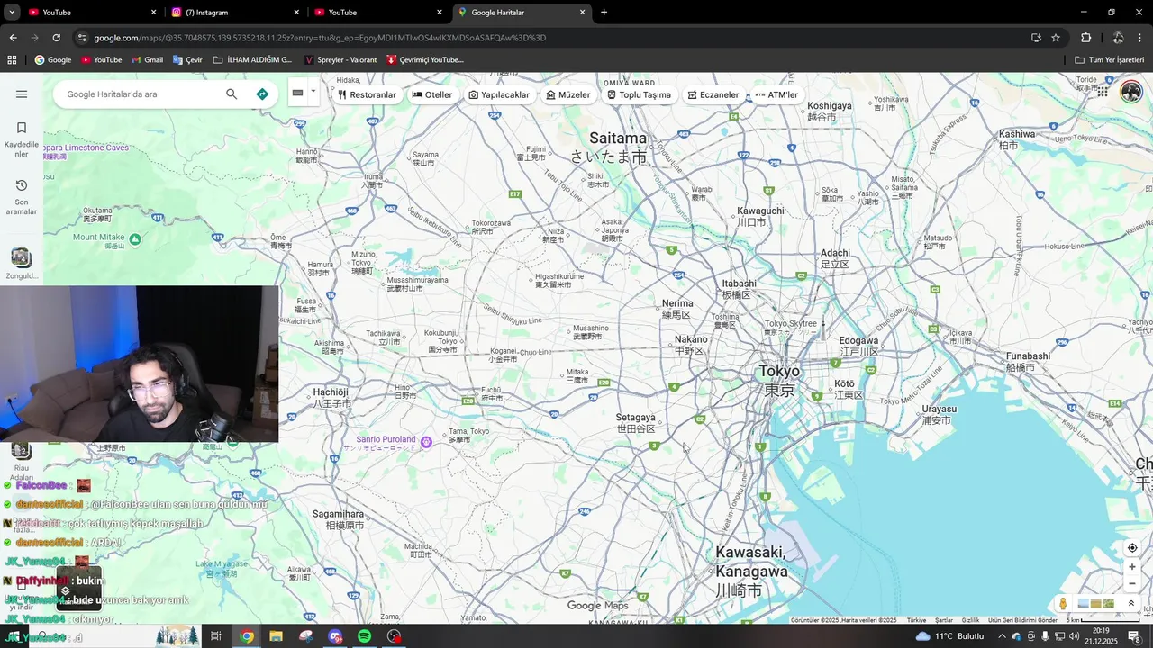Close the Instagram tab
1153x648 pixels.
(x=296, y=13)
